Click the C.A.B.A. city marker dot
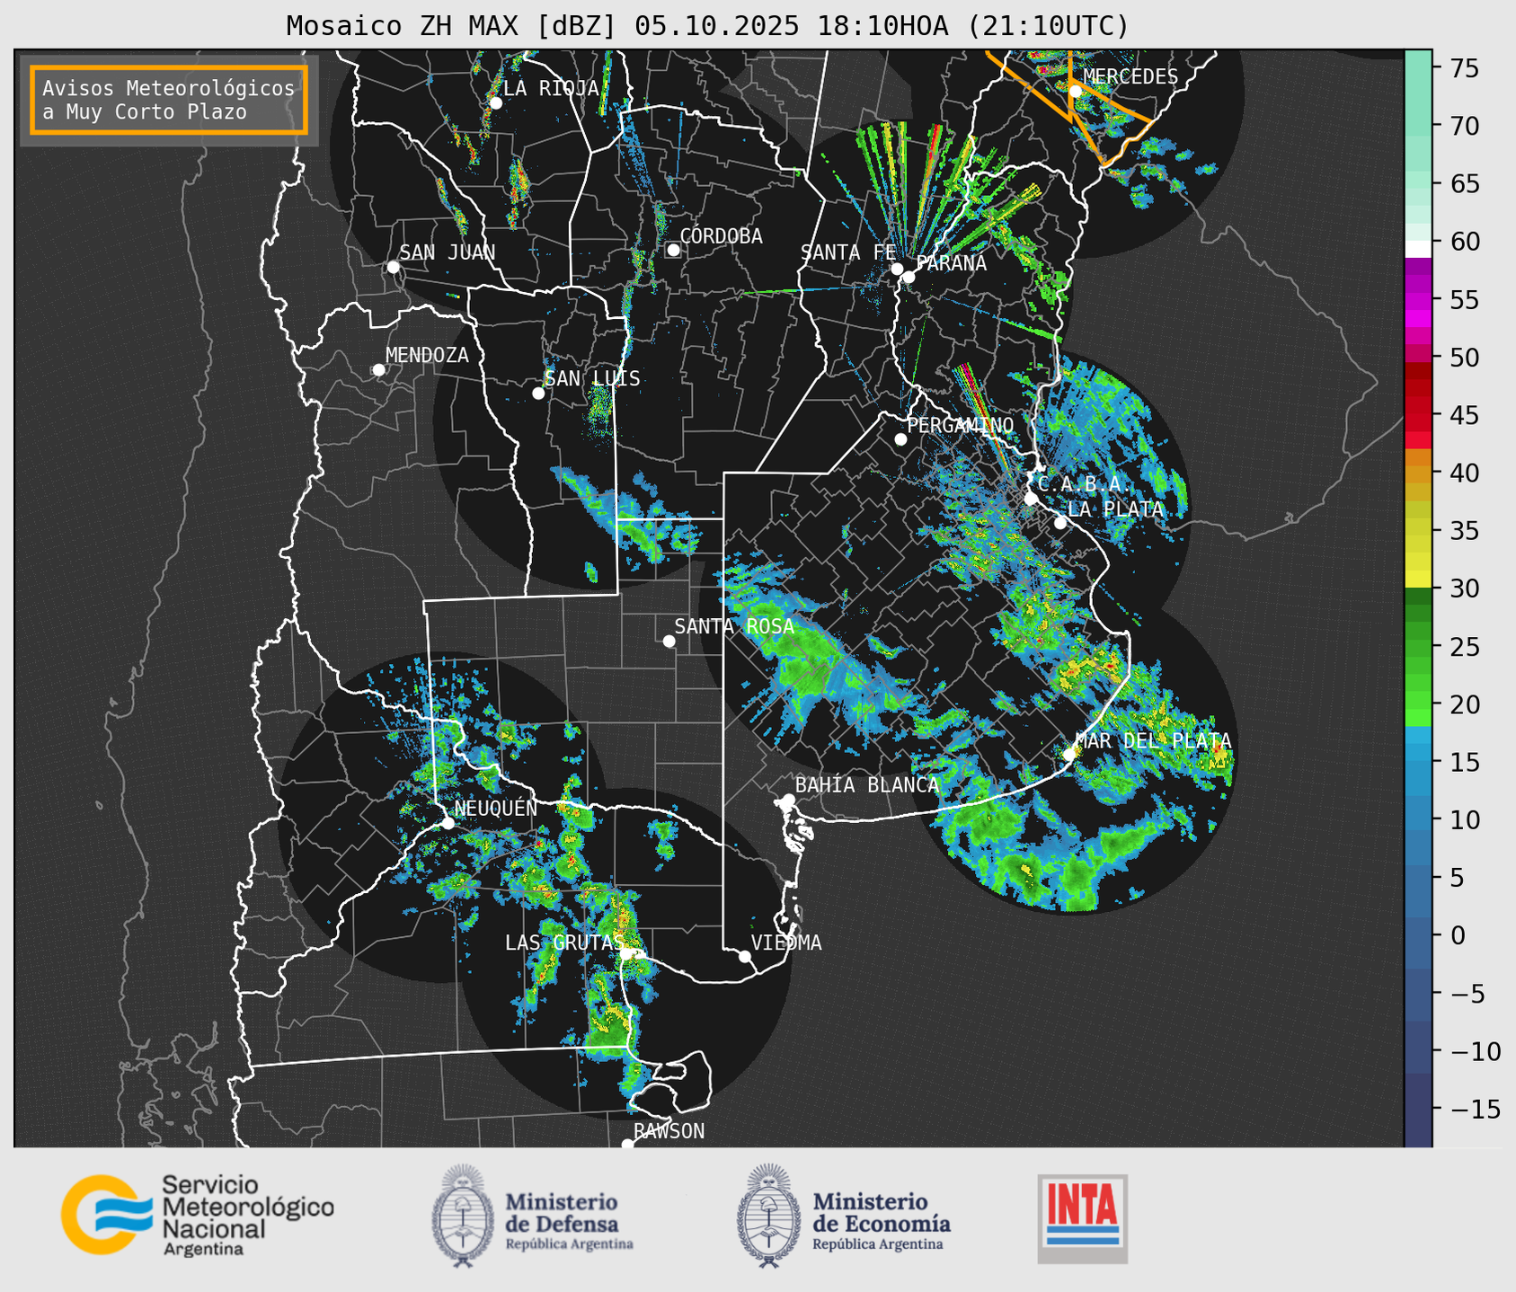The width and height of the screenshot is (1516, 1292). click(1031, 498)
